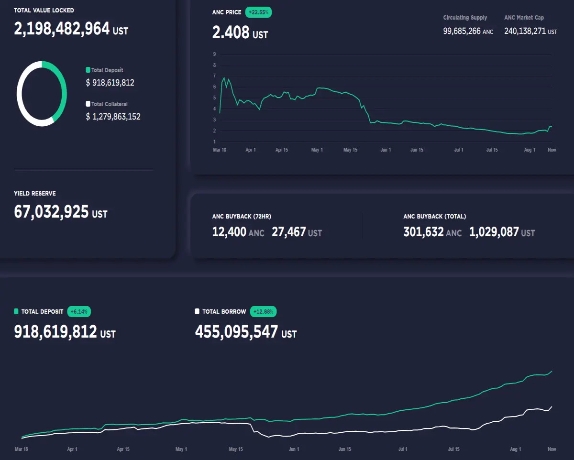Click y-axis value '9' on ANC price chart
The width and height of the screenshot is (574, 460).
pyautogui.click(x=214, y=54)
